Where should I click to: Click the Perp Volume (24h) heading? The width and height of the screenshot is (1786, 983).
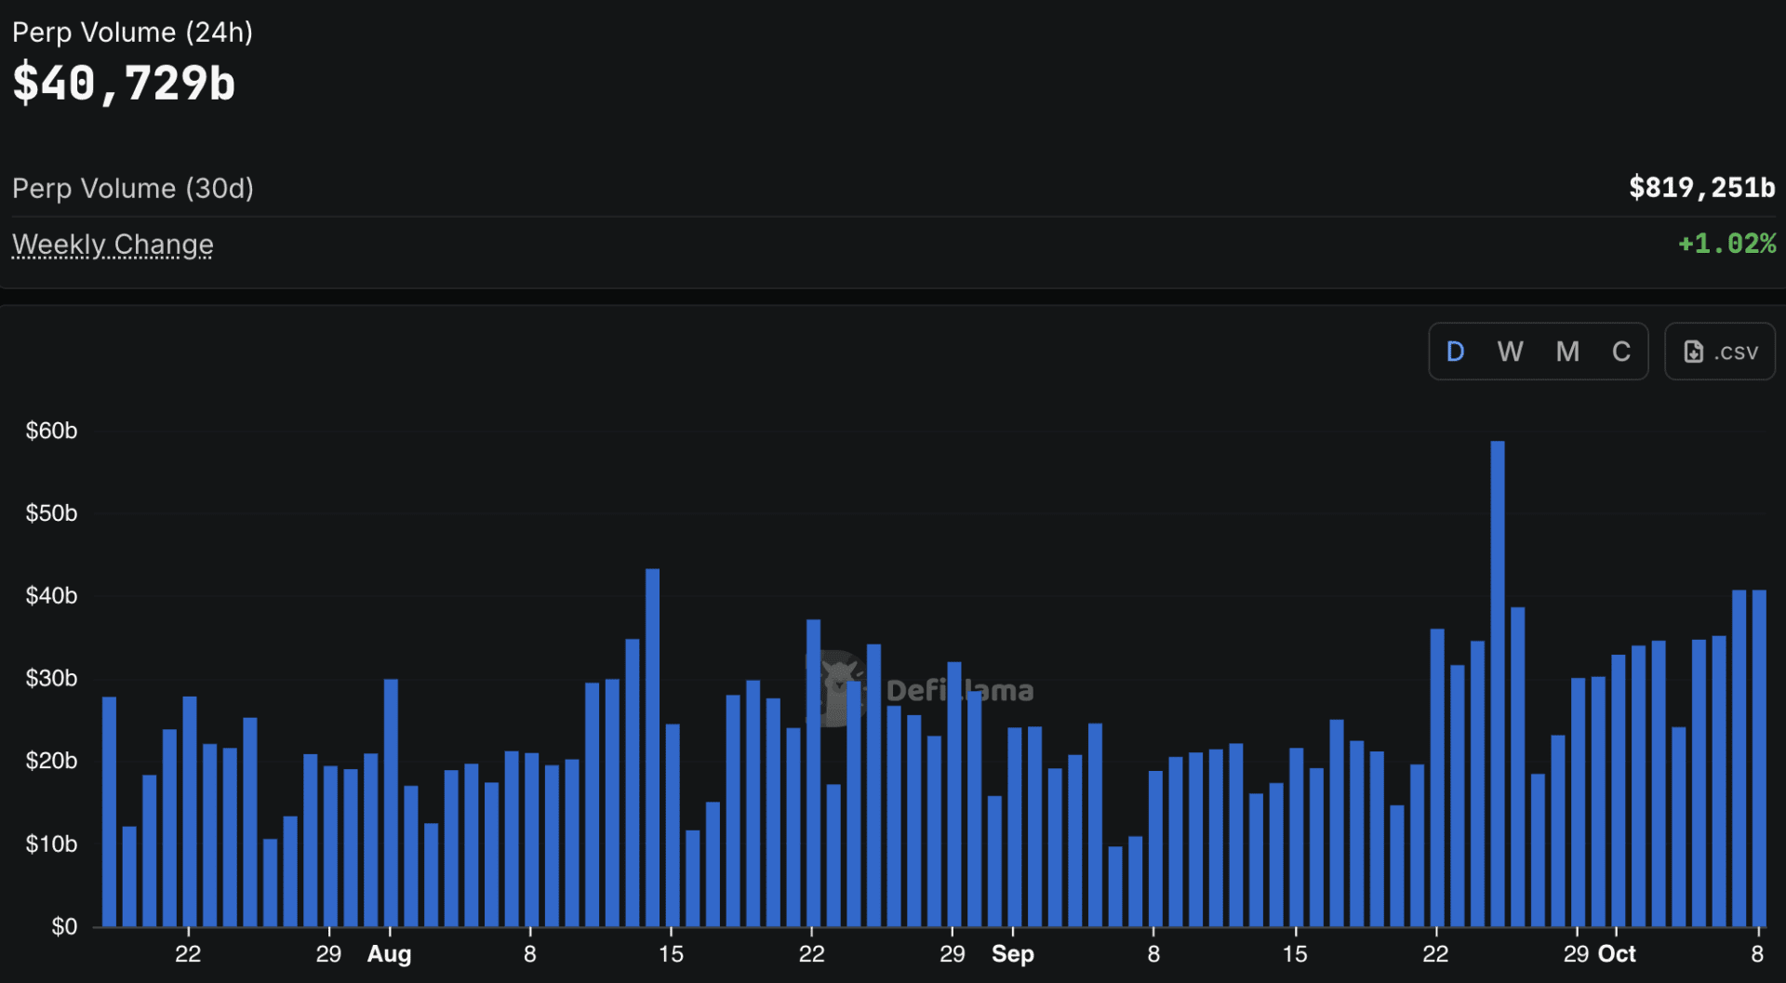click(x=132, y=33)
